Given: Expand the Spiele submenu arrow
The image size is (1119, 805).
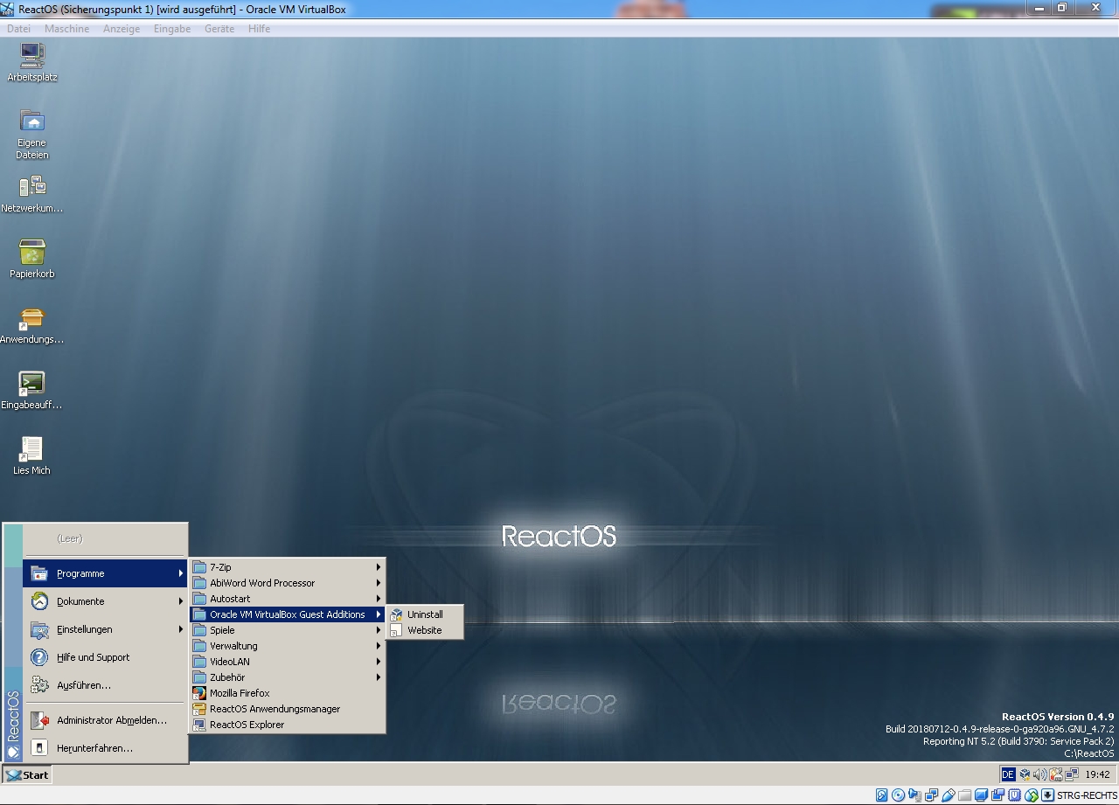Looking at the screenshot, I should coord(379,630).
